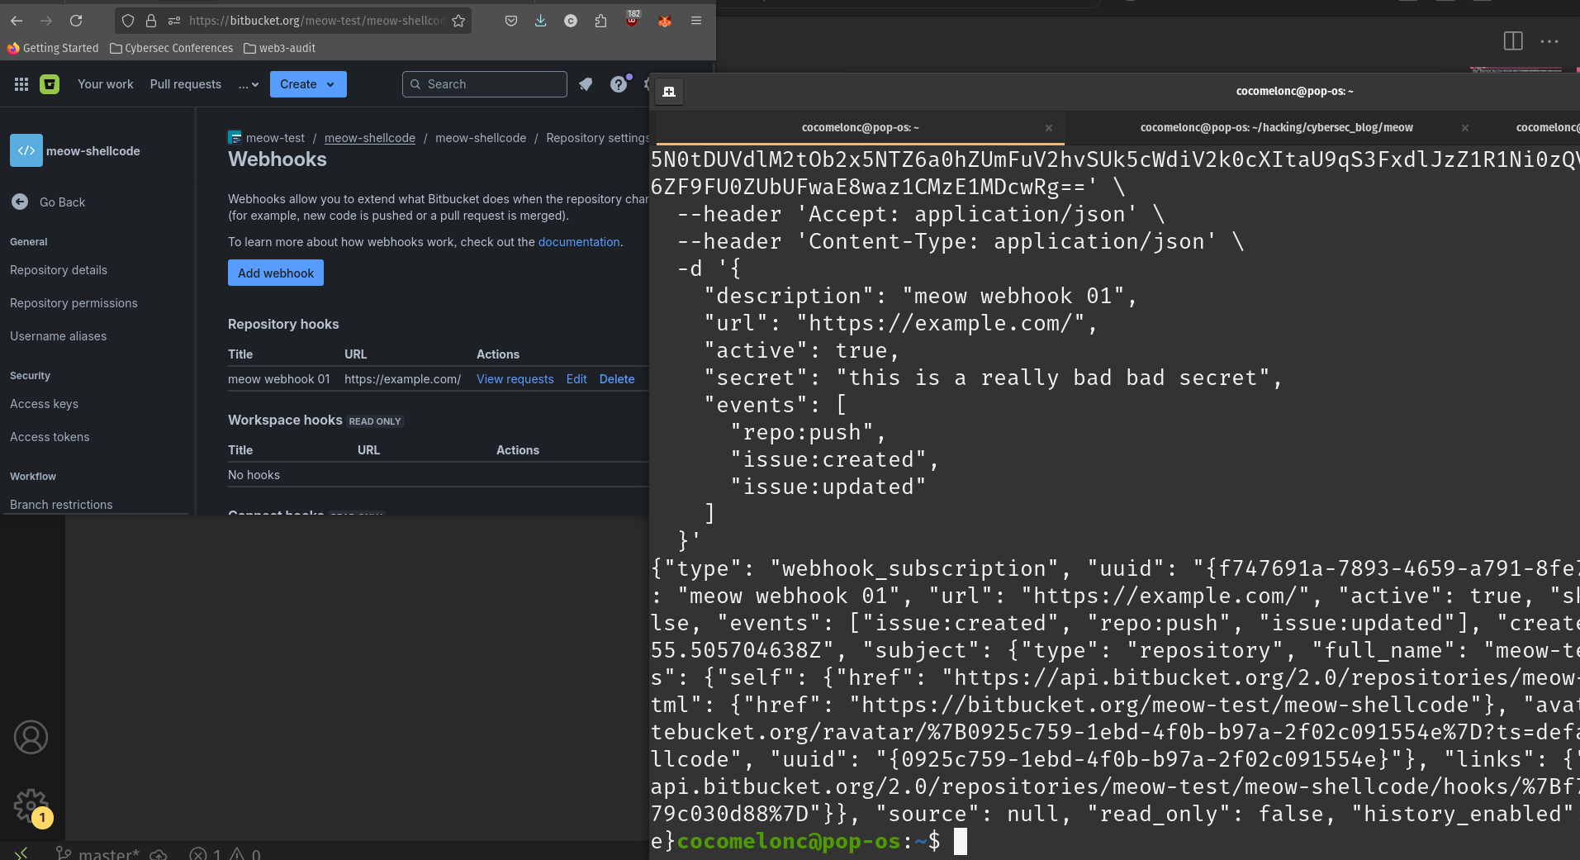Open VS Code more actions ellipsis

1549,41
